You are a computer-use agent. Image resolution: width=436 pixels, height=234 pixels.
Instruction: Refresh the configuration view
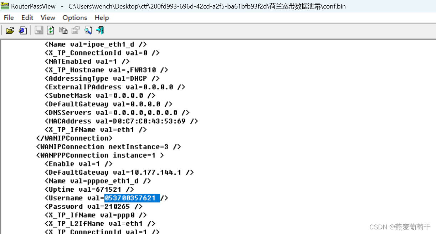click(50, 30)
